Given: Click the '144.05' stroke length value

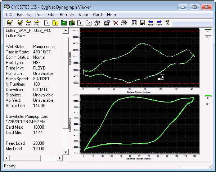Looking at the screenshot, I should [39, 106].
